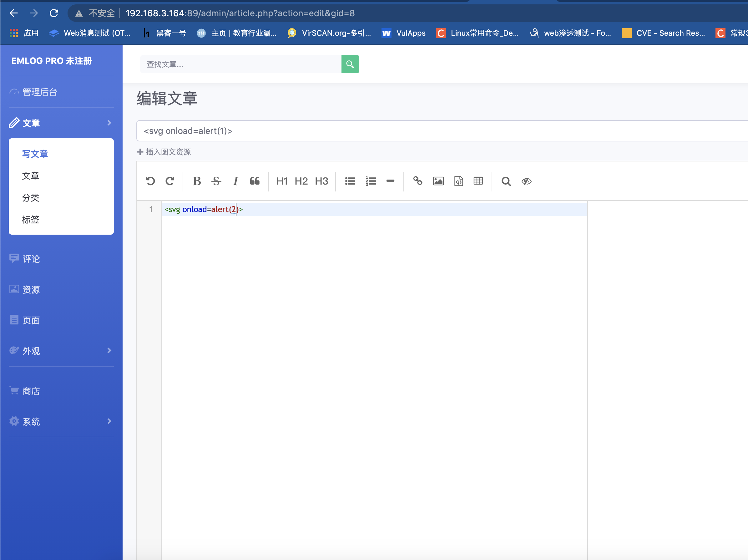Insert an image via picture icon
748x560 pixels.
click(x=438, y=181)
